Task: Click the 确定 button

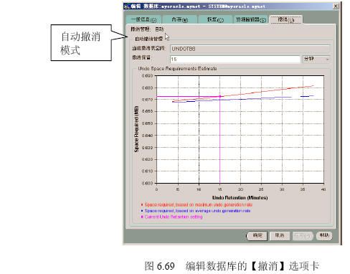Action: tap(257, 236)
